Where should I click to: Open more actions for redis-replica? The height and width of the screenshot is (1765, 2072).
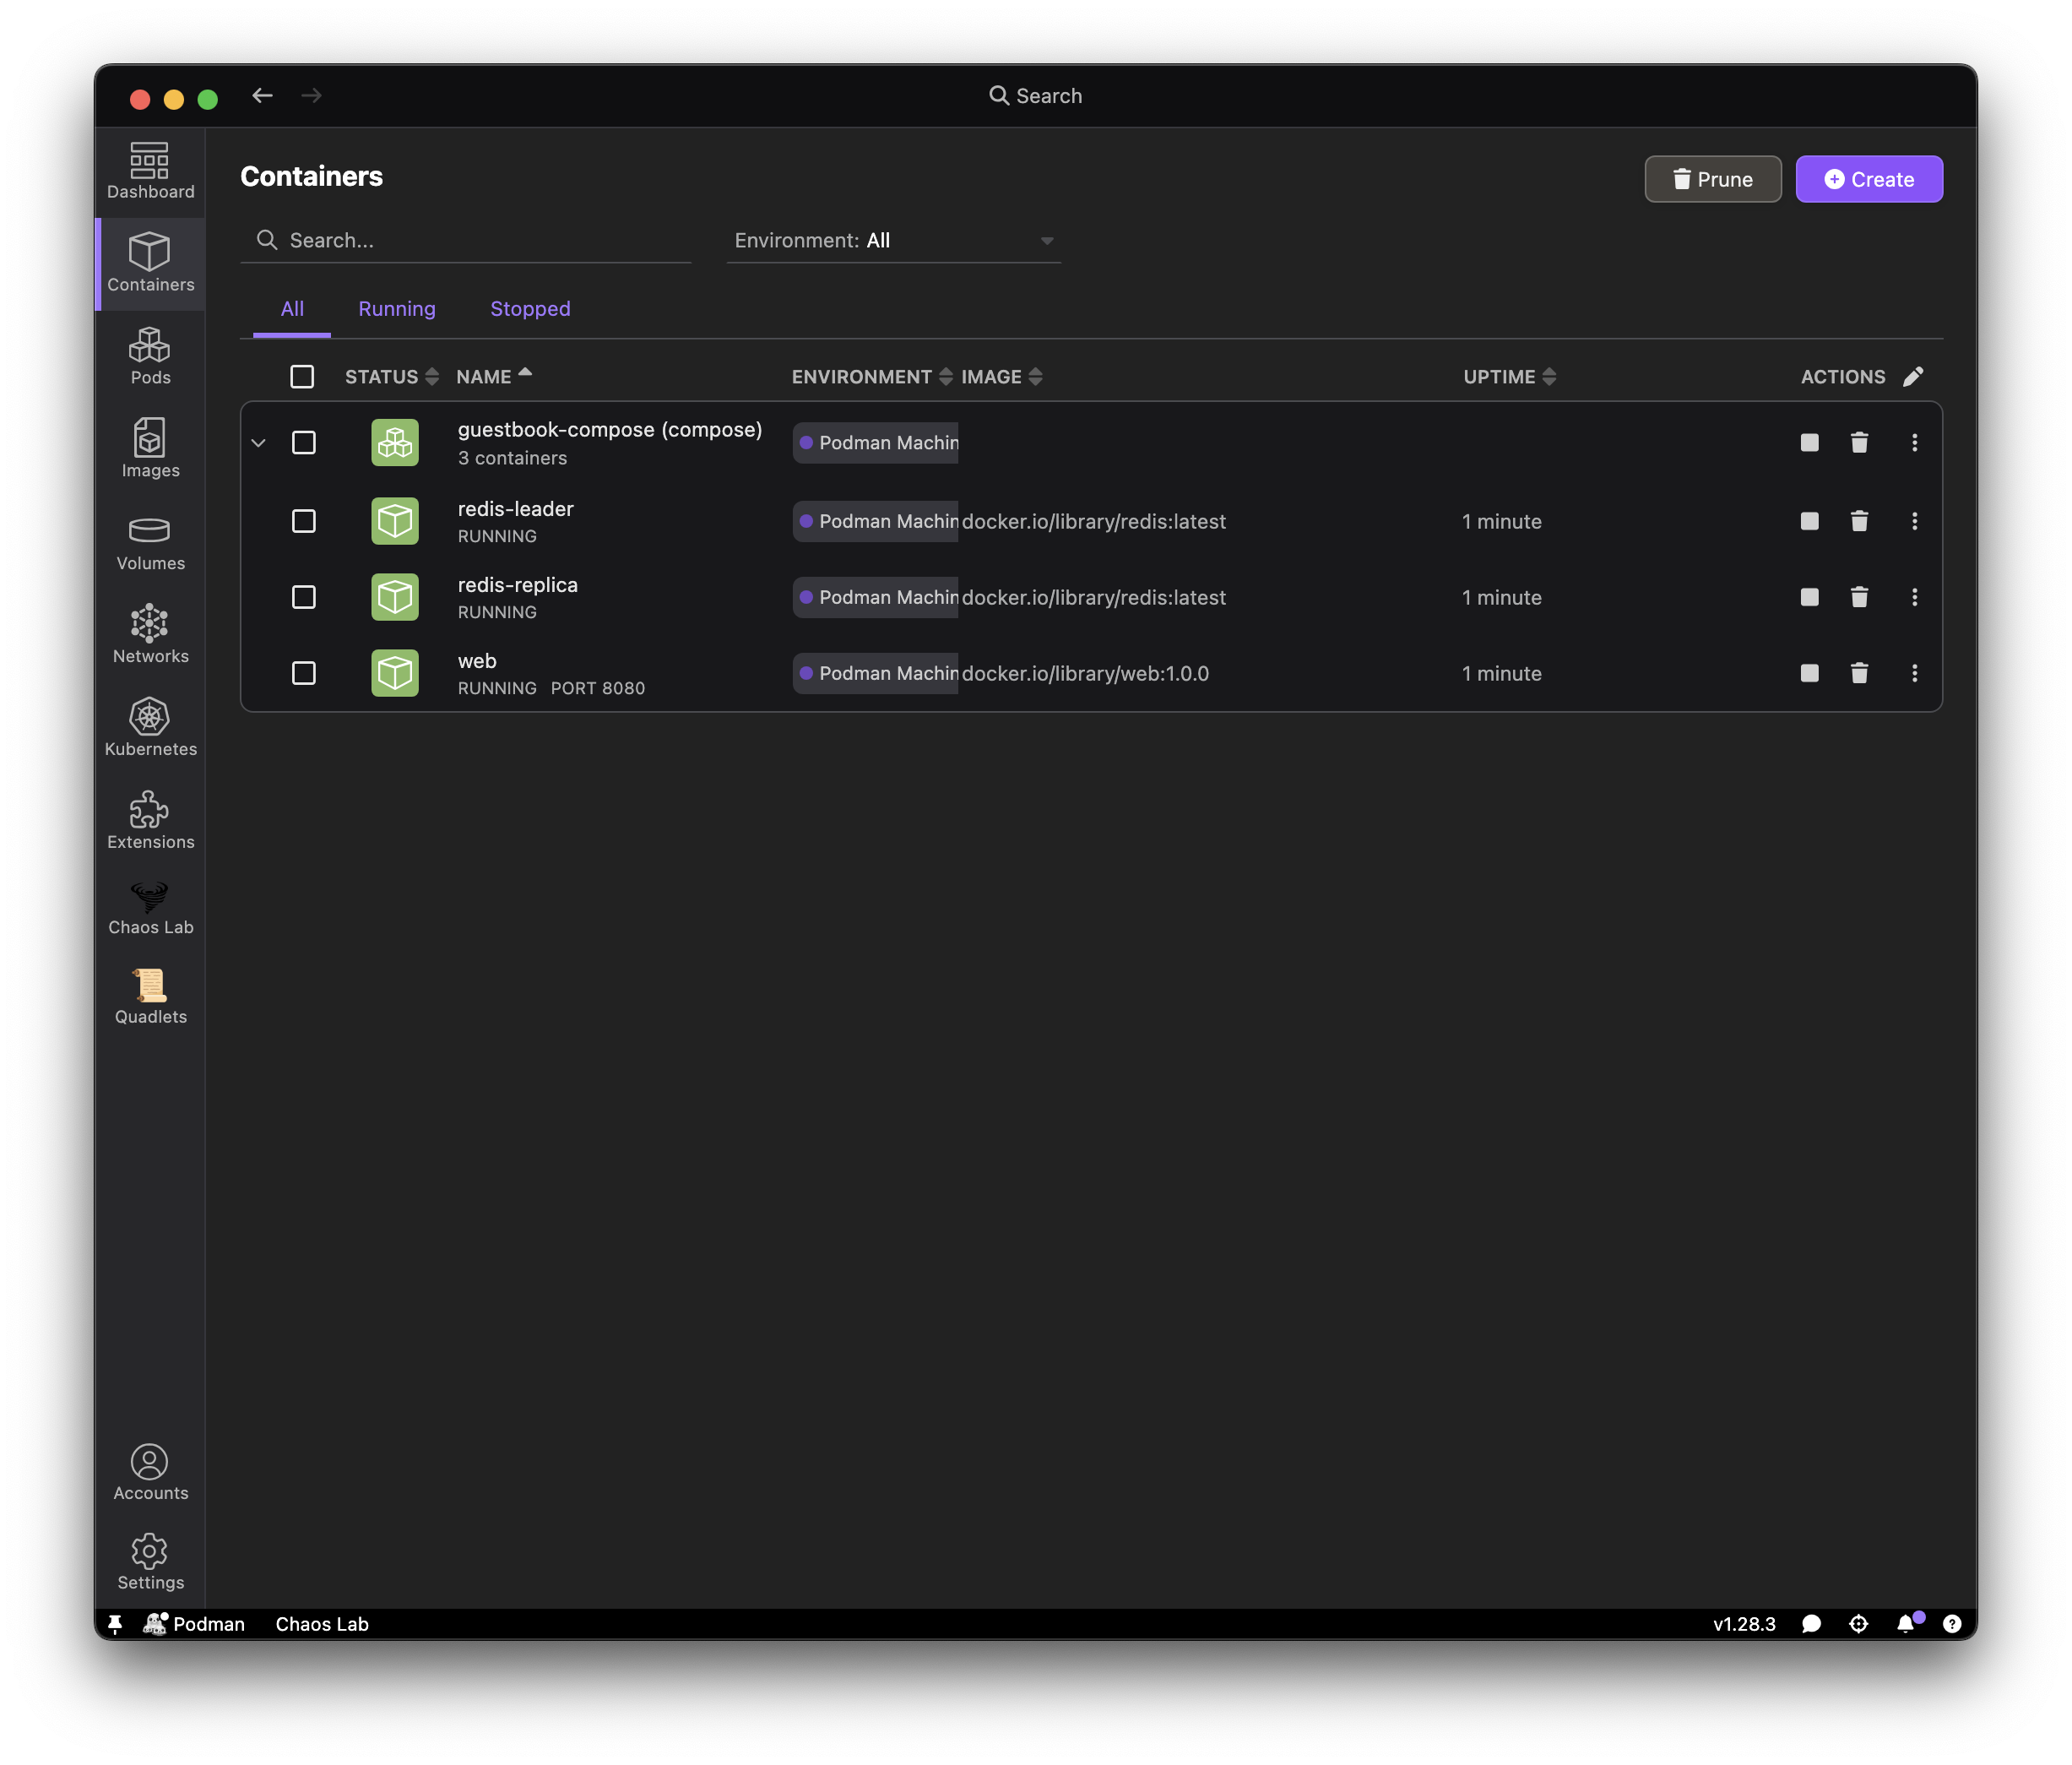tap(1914, 597)
